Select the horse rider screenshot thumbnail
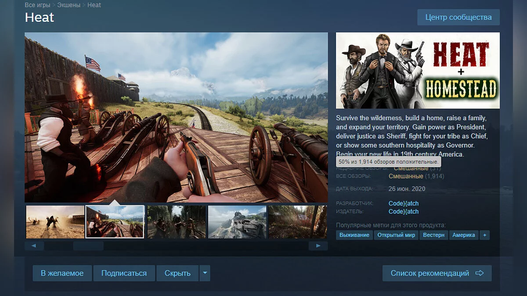527x296 pixels. tap(55, 222)
